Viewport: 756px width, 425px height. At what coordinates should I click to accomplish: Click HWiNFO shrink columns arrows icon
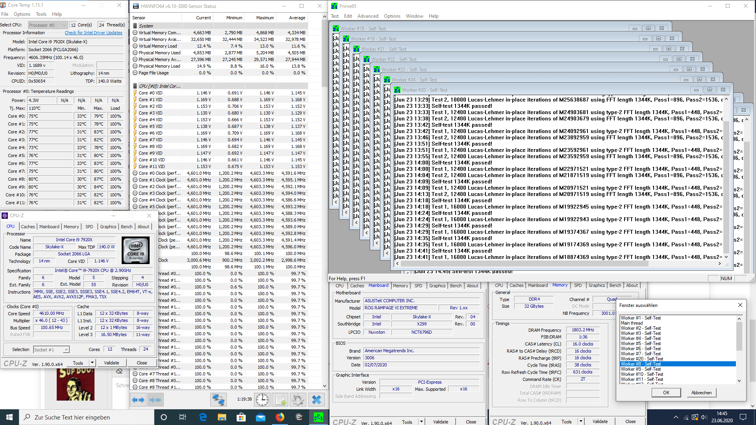[155, 400]
